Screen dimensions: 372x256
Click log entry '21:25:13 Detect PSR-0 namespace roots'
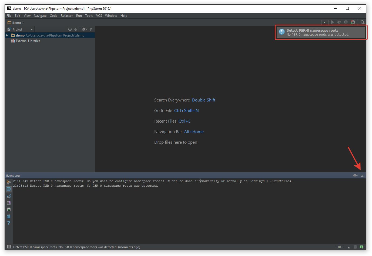tap(86, 186)
